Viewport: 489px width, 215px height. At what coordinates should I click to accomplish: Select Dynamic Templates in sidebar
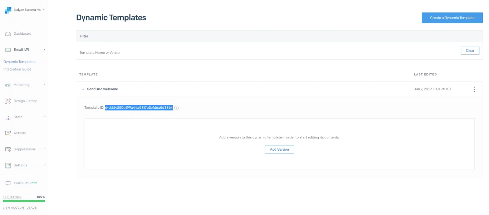click(19, 62)
